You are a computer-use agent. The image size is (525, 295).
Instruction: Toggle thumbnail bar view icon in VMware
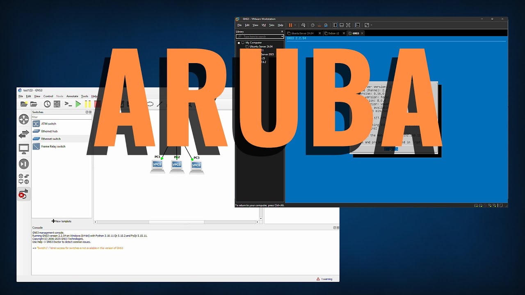pyautogui.click(x=341, y=25)
